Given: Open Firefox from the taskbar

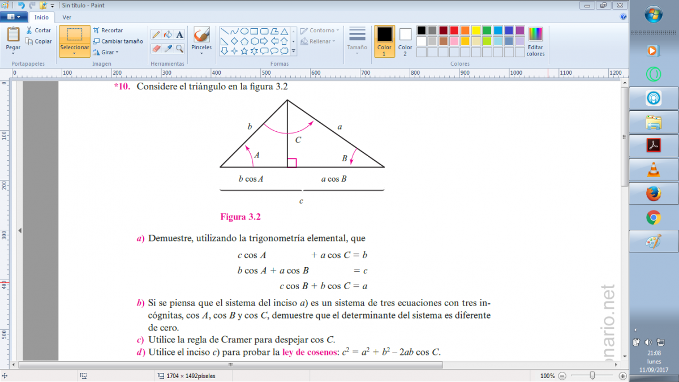Looking at the screenshot, I should pos(654,194).
